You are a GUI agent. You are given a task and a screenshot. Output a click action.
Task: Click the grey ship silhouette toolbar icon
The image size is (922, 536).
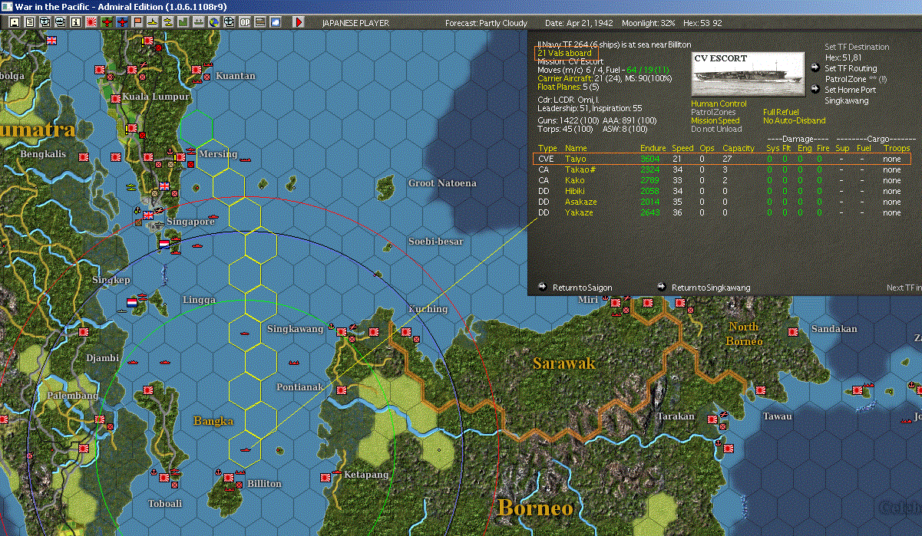click(198, 22)
